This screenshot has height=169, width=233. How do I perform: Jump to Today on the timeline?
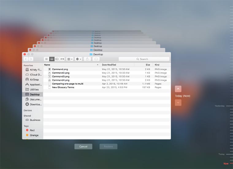point(221,154)
